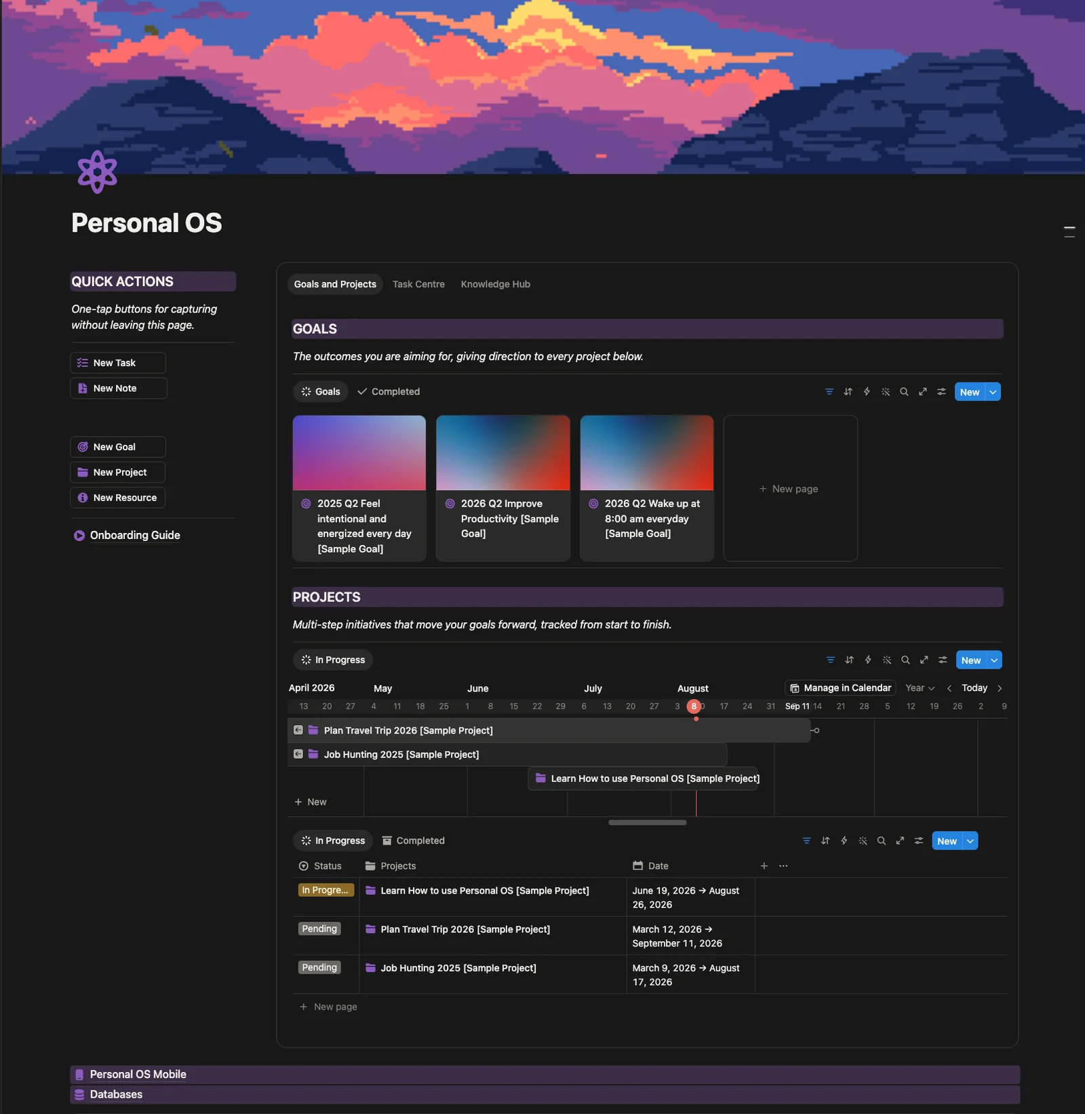Click the New Note button

tap(118, 389)
